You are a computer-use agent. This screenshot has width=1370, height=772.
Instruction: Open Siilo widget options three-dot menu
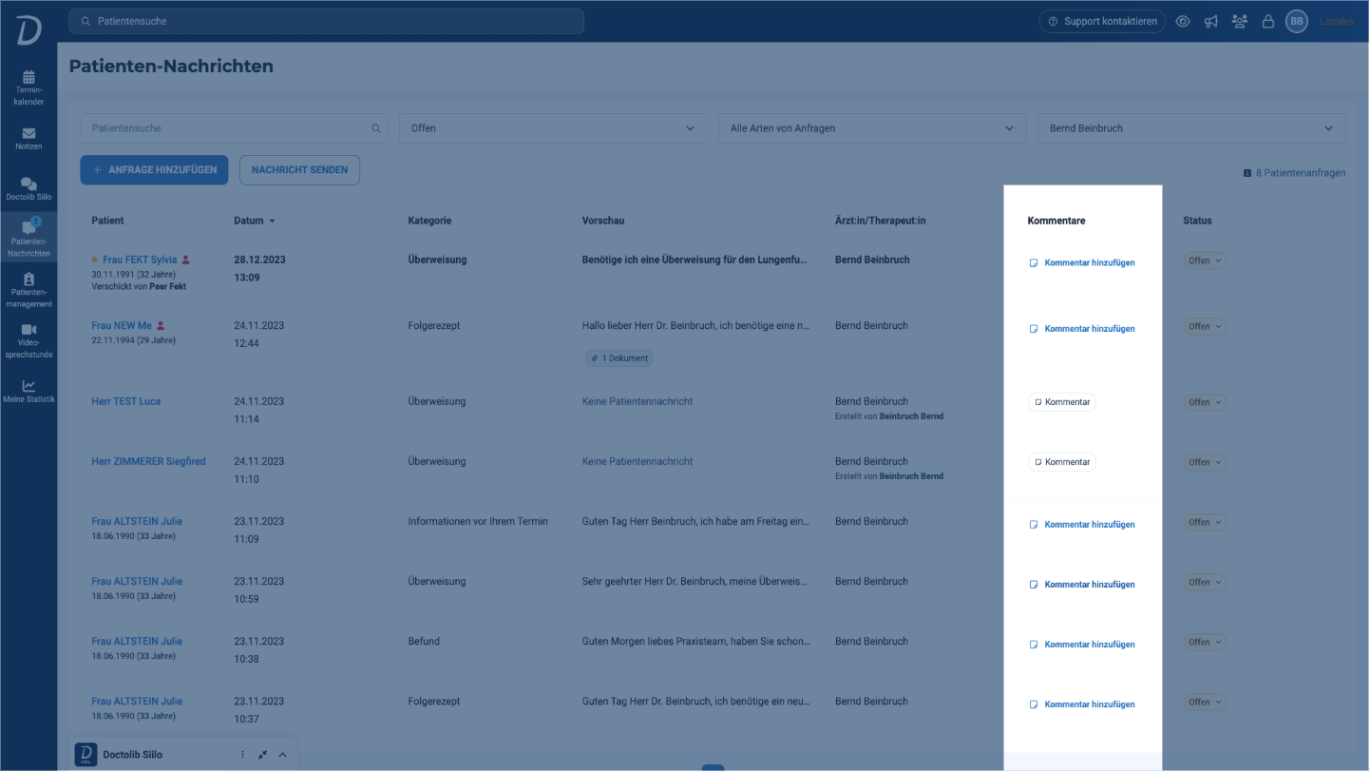tap(242, 755)
